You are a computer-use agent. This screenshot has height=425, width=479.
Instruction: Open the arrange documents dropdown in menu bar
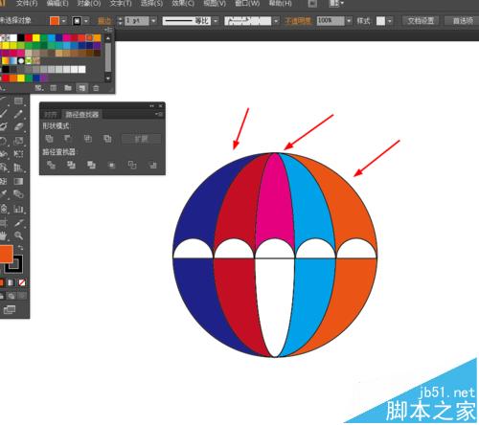click(336, 4)
